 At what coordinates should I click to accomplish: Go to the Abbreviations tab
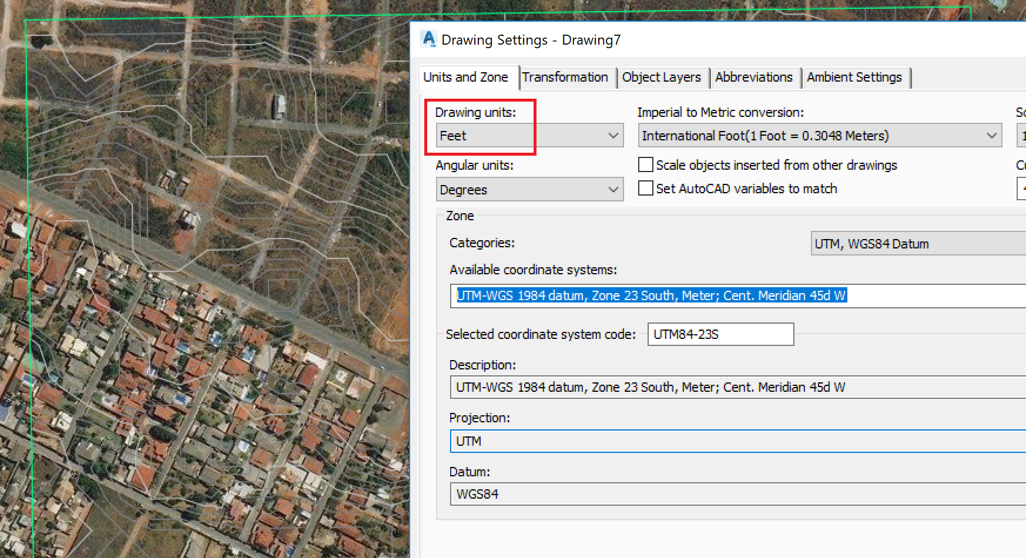(x=753, y=78)
